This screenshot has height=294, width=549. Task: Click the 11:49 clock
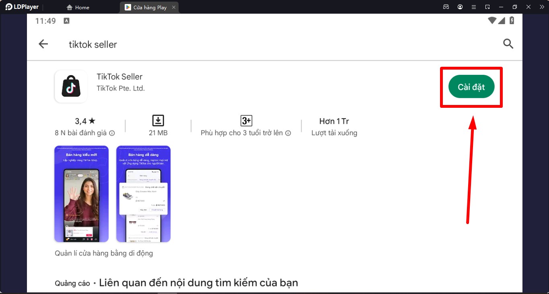[45, 21]
